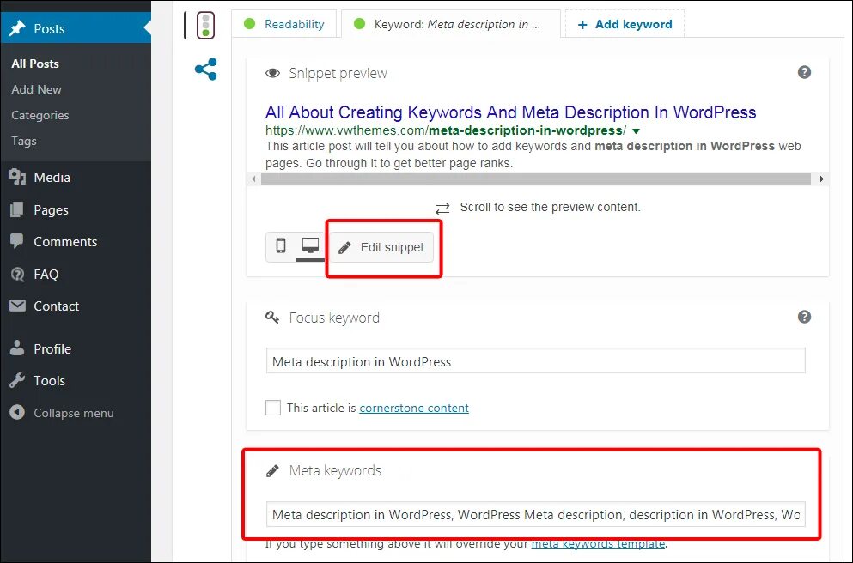Click the snippet horizontal scrollbar track
Image resolution: width=853 pixels, height=563 pixels.
click(536, 179)
